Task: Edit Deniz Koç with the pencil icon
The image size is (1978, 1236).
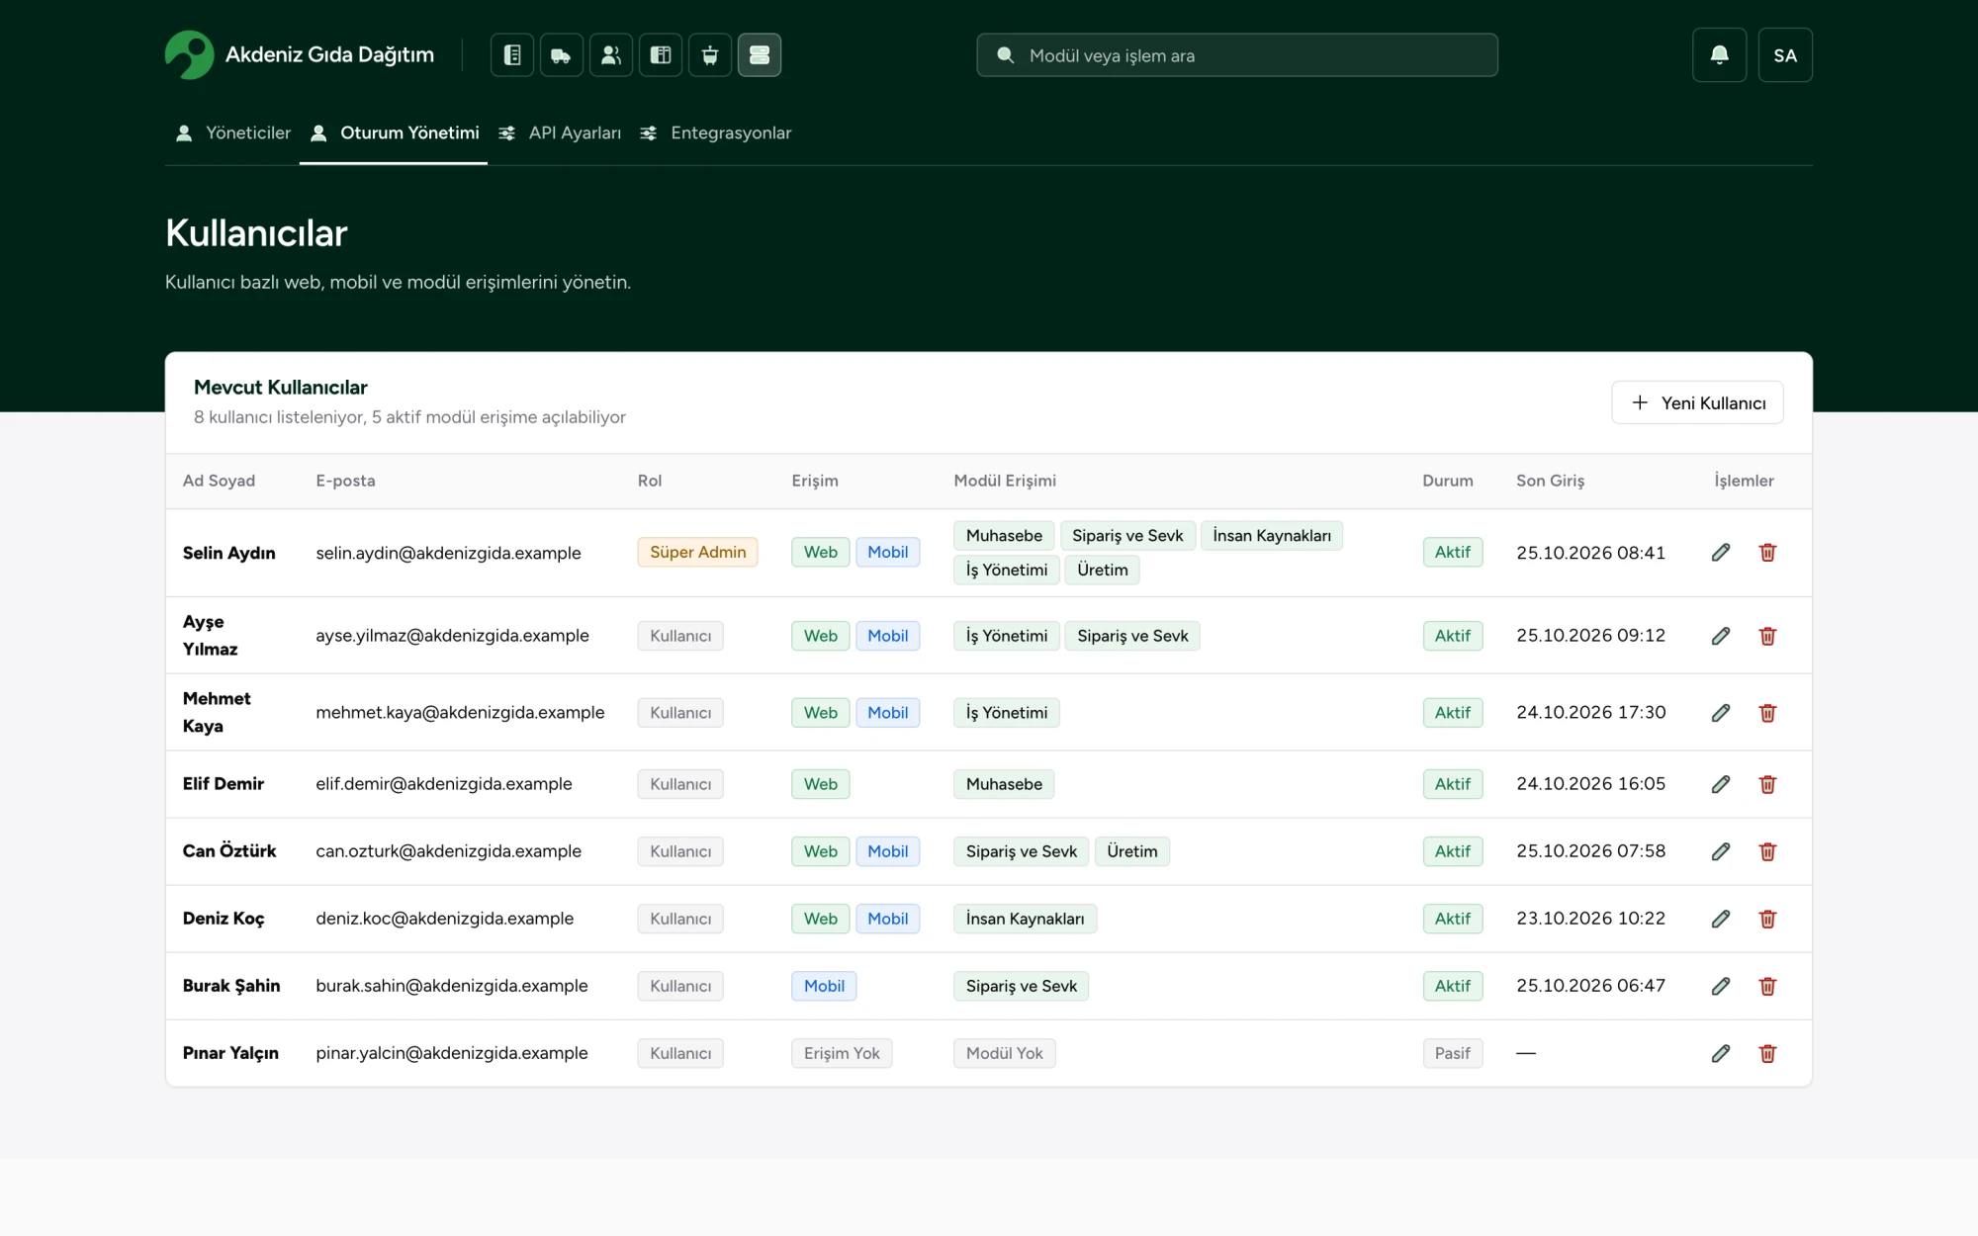Action: 1721,919
